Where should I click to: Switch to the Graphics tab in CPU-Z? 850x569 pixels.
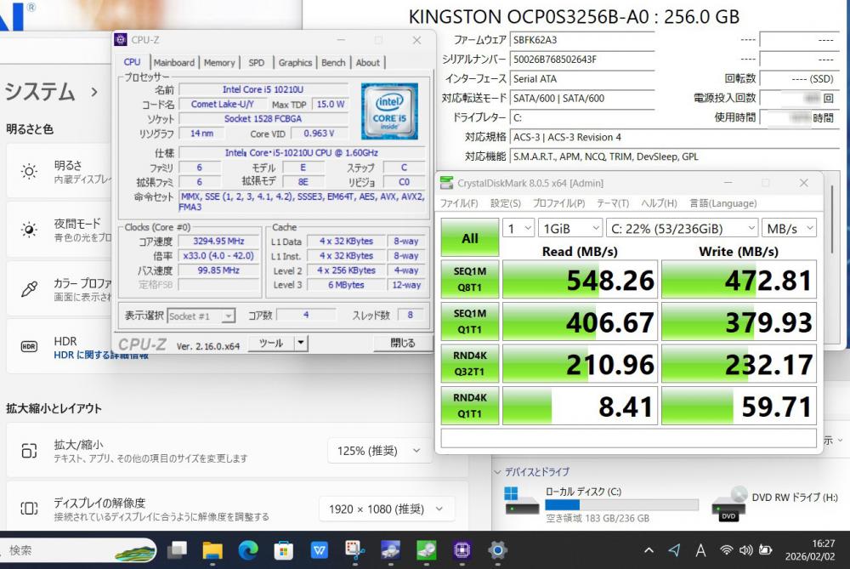(x=295, y=62)
